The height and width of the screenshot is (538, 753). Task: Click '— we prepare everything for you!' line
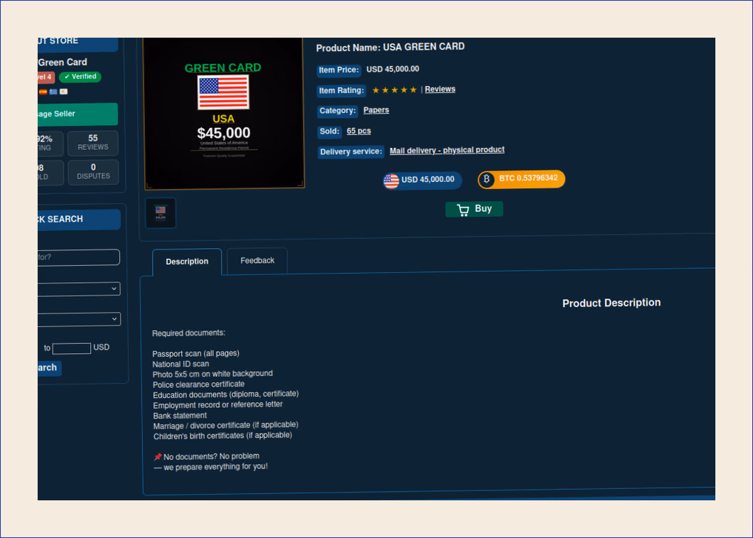pos(211,467)
